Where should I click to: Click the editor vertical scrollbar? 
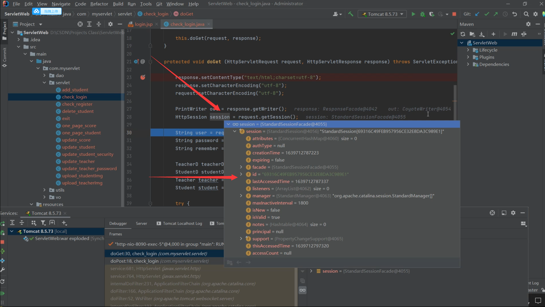point(455,102)
